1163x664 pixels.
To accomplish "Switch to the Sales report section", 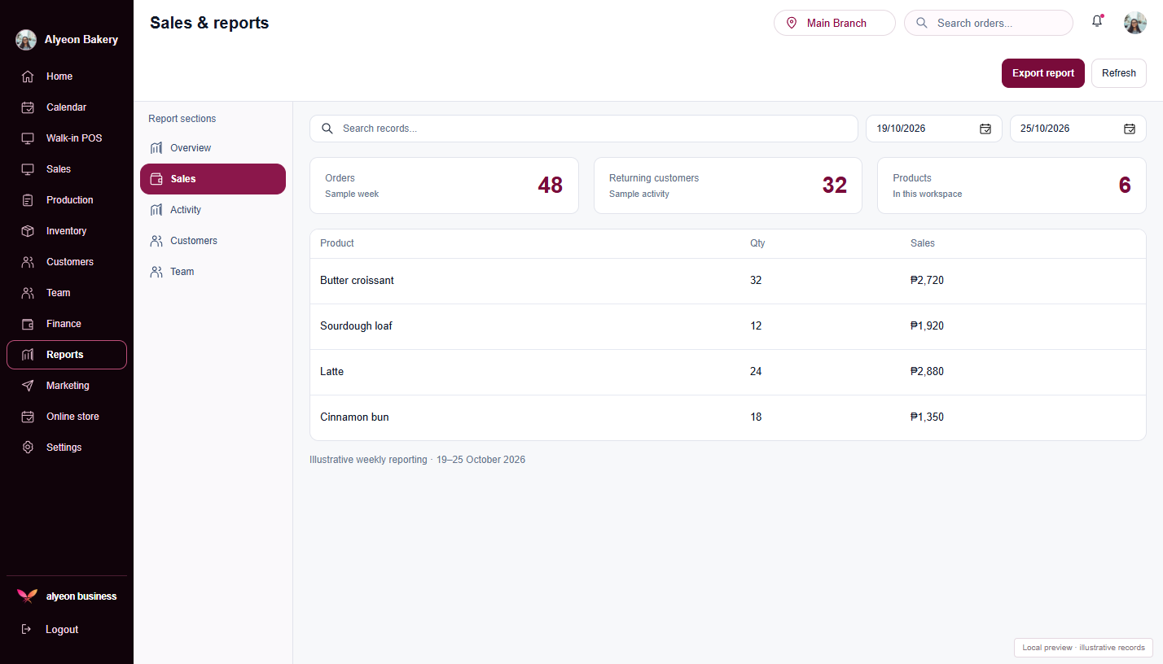I will (x=213, y=179).
